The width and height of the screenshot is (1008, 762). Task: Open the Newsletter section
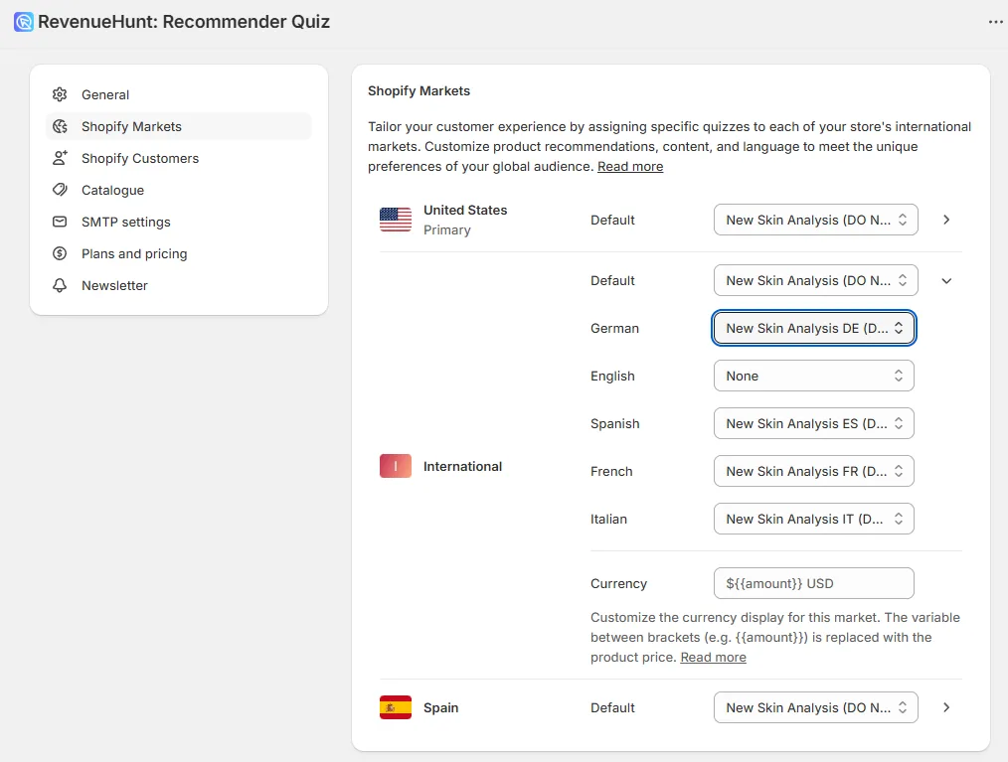coord(179,285)
